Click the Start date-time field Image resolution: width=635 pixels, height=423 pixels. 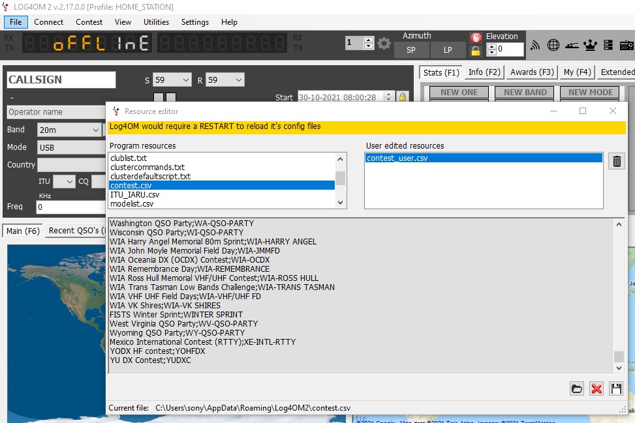tap(341, 97)
